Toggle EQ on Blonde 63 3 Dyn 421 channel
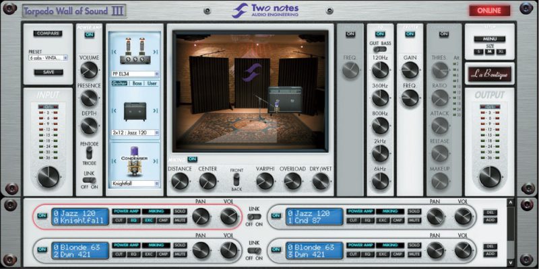The width and height of the screenshot is (539, 269). pos(367,254)
